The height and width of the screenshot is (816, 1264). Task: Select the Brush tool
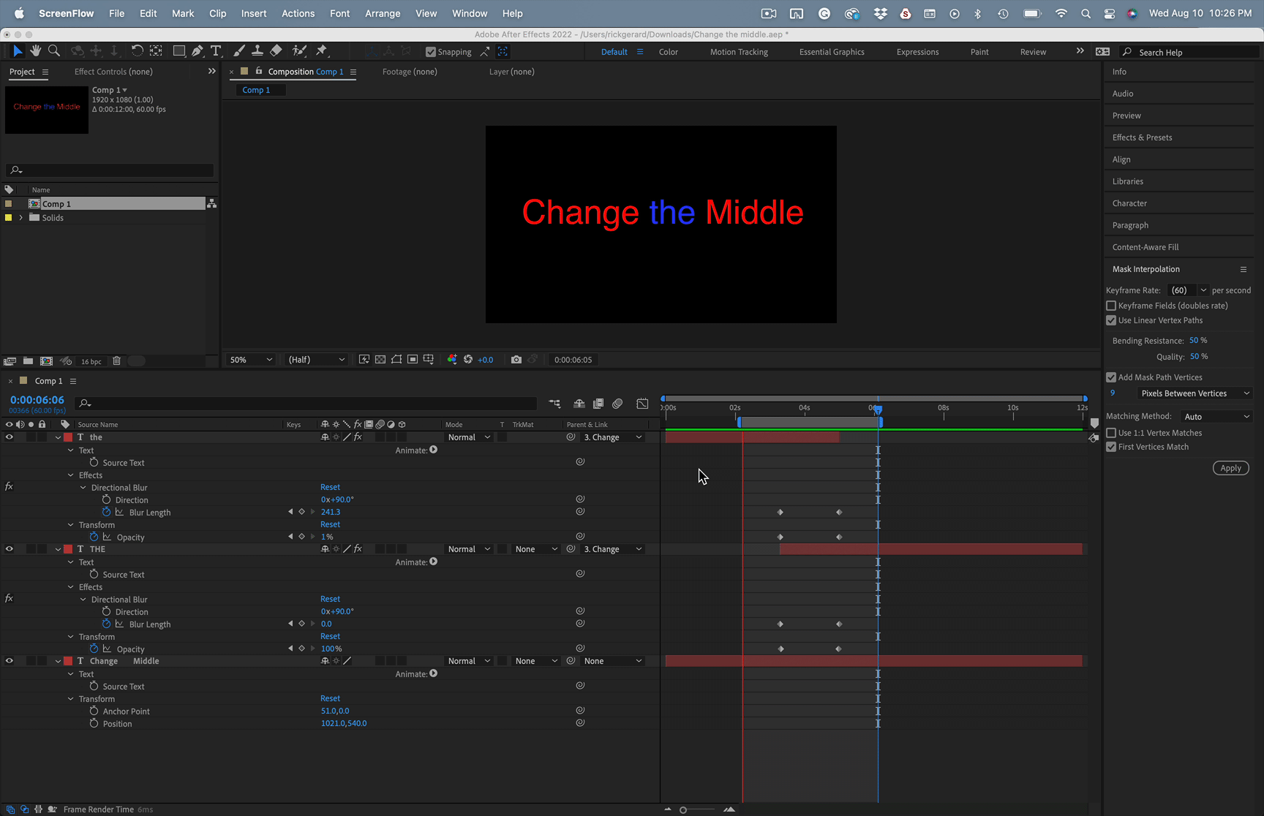[x=238, y=51]
